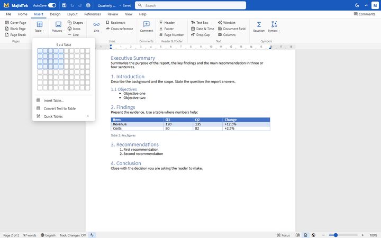Collapse the ribbon with the chevron
The height and width of the screenshot is (238, 381).
366,5
